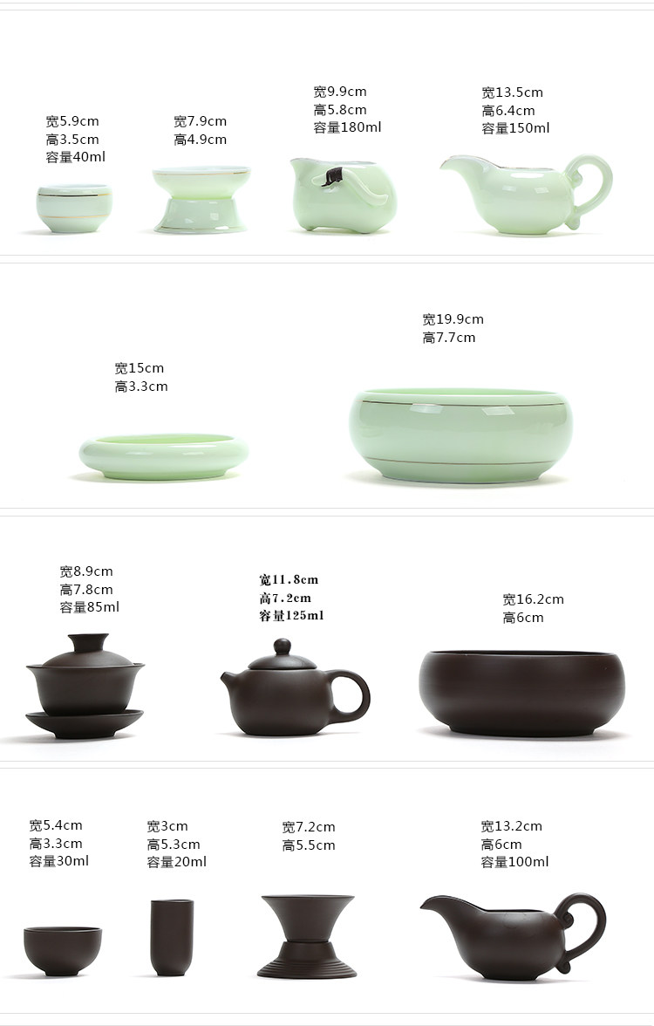654x1026 pixels.
Task: Click the dark clay handled pitcher 100ml
Action: [514, 936]
